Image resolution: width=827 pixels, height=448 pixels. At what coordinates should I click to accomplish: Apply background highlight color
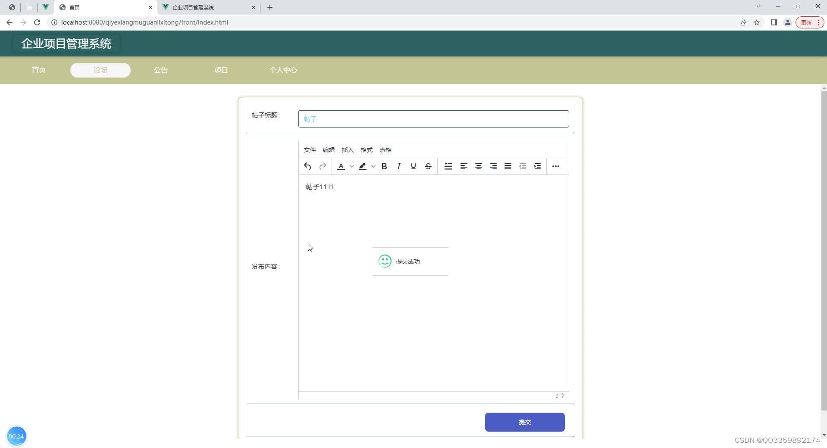coord(363,166)
